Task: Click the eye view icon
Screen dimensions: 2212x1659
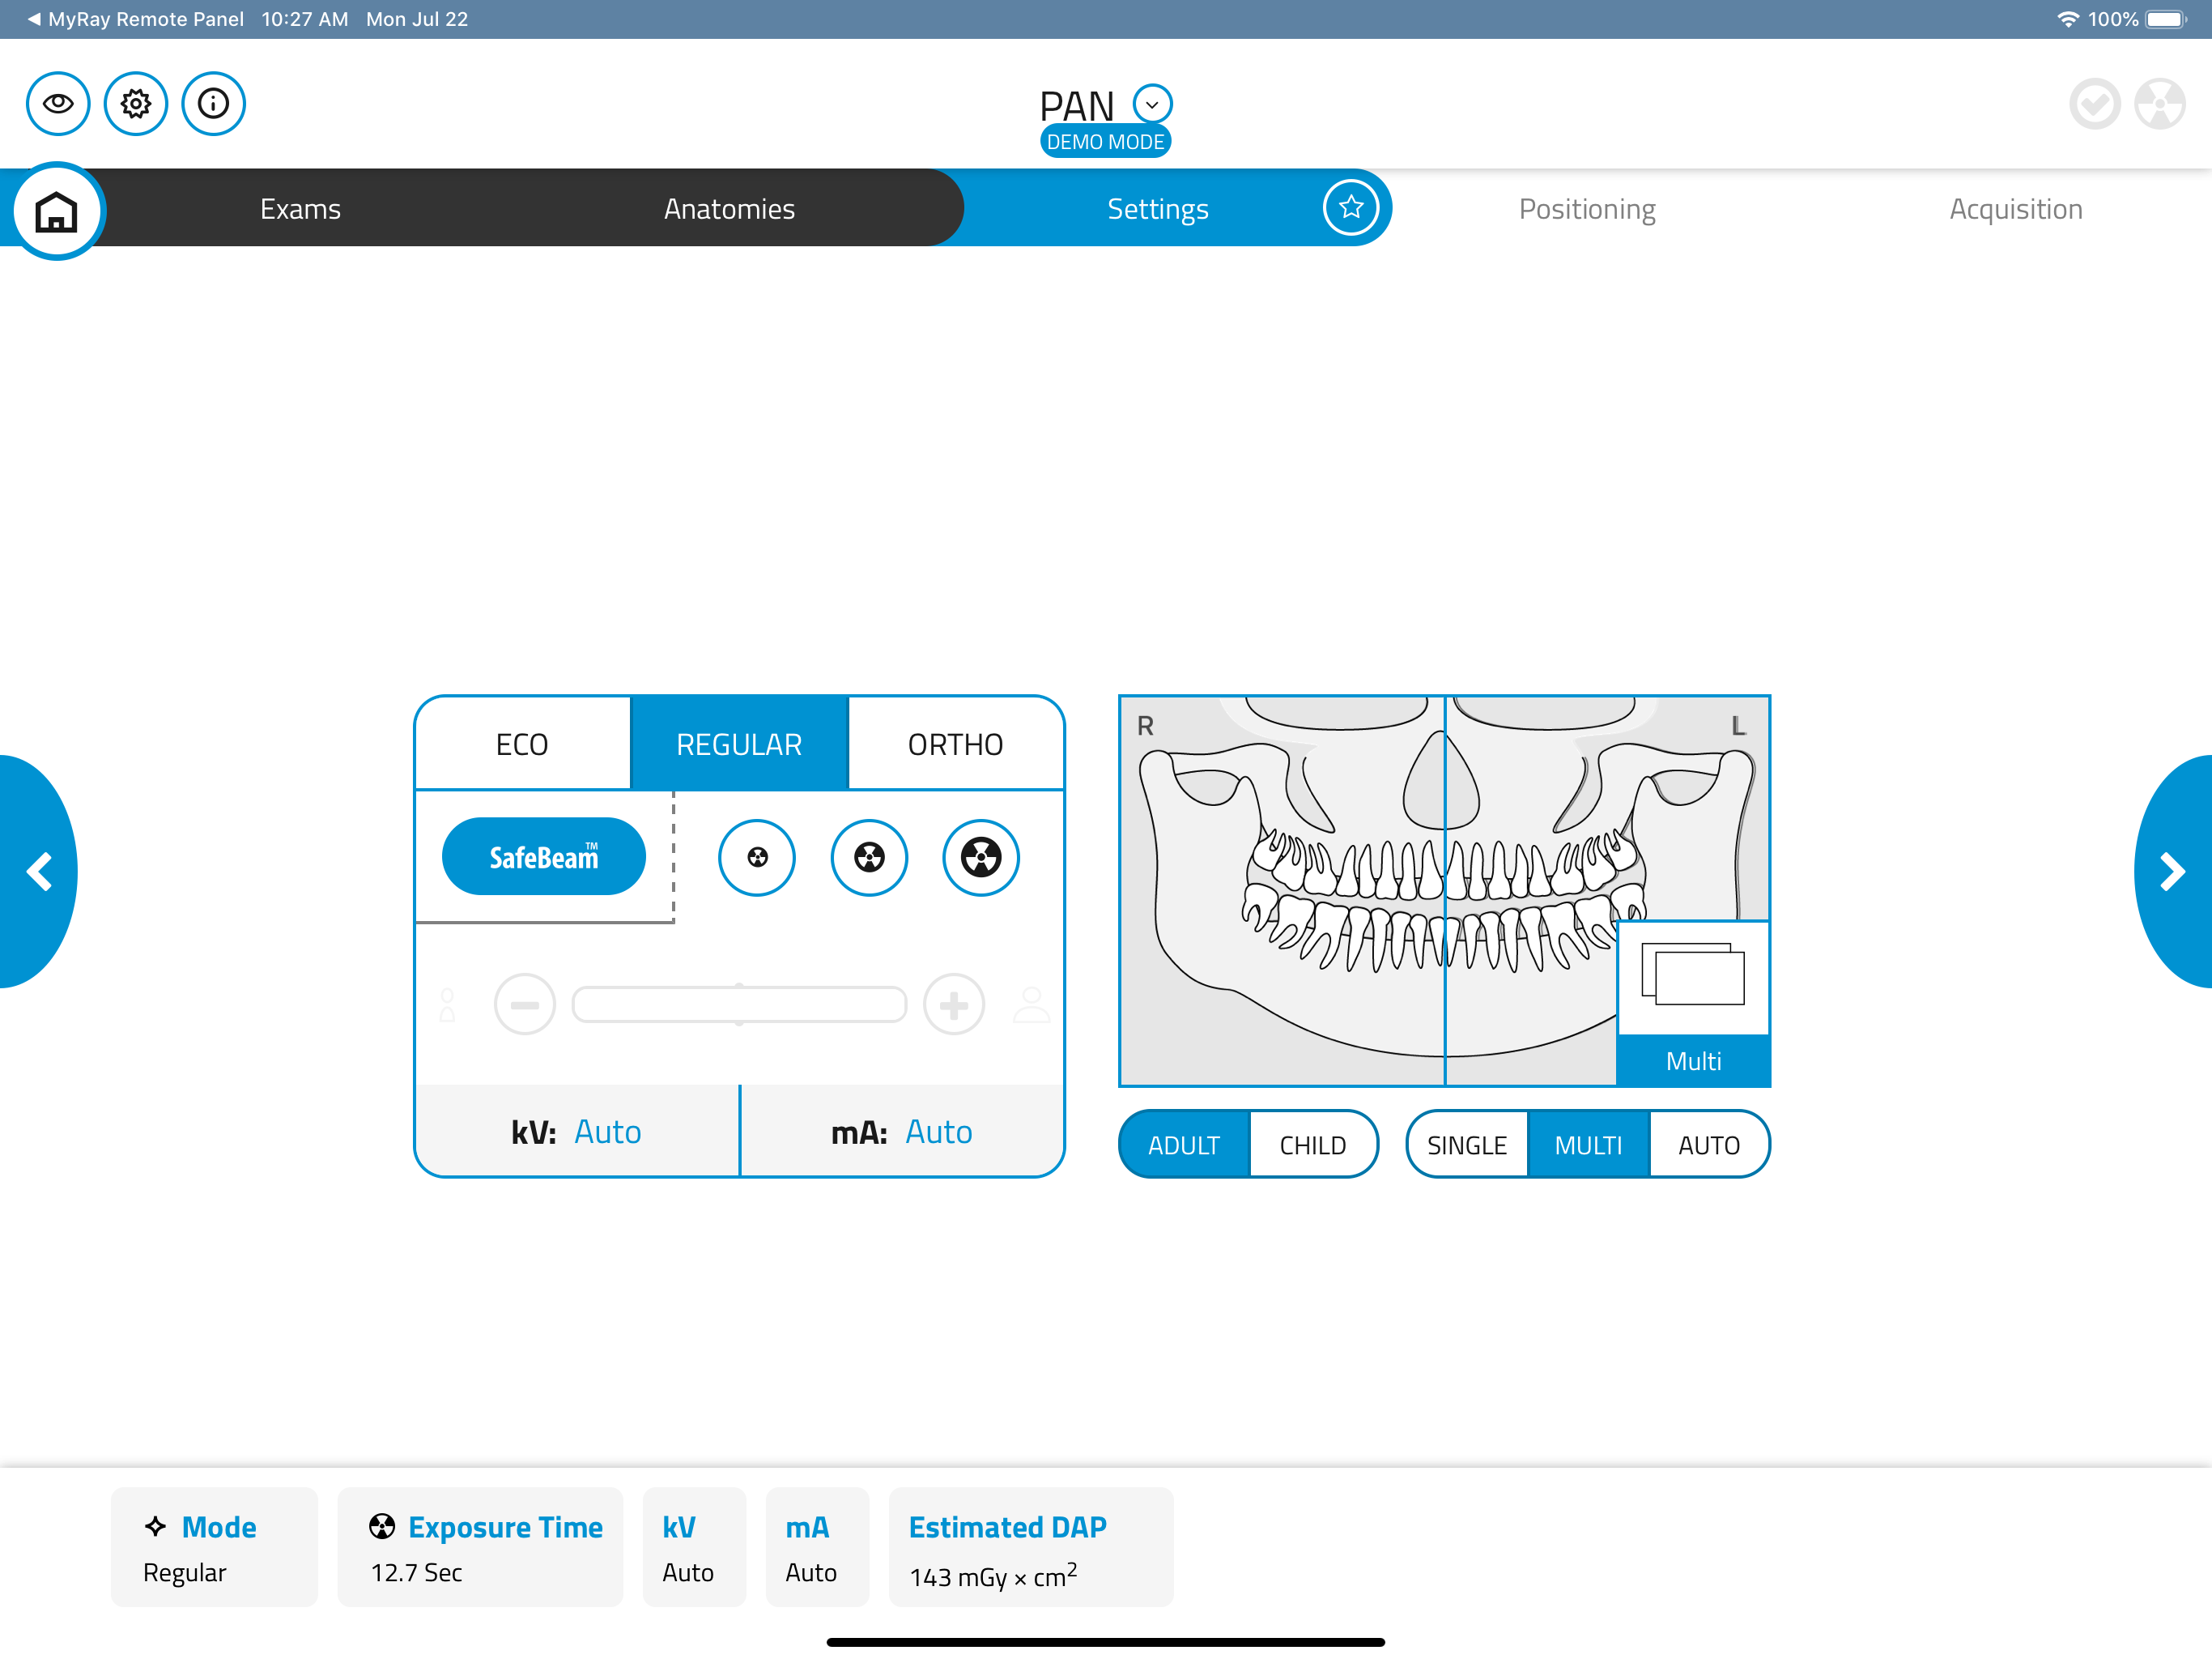Action: pos(58,103)
